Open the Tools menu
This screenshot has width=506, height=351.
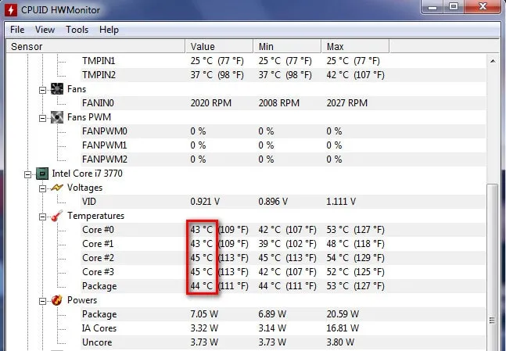click(x=77, y=30)
